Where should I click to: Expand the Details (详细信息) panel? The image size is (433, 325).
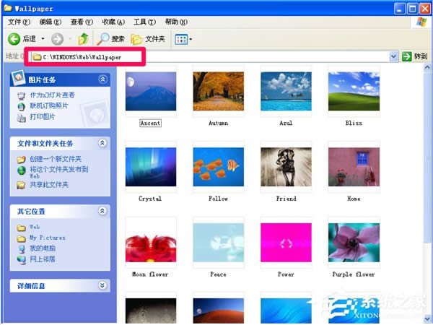tap(102, 285)
